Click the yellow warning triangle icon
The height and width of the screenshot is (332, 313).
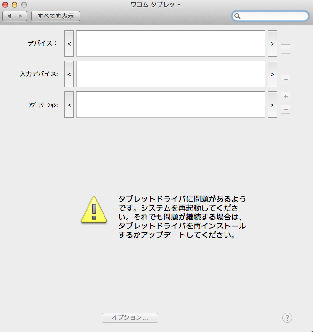(x=94, y=210)
